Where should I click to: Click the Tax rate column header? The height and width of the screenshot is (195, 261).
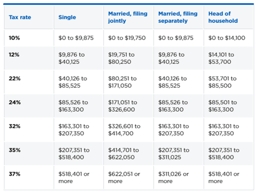click(20, 17)
